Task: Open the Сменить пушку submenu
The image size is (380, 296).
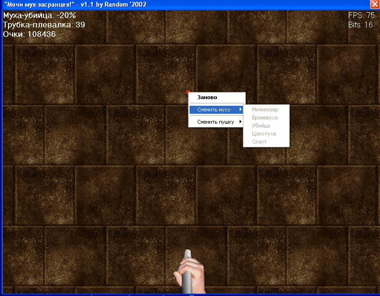Action: click(216, 122)
